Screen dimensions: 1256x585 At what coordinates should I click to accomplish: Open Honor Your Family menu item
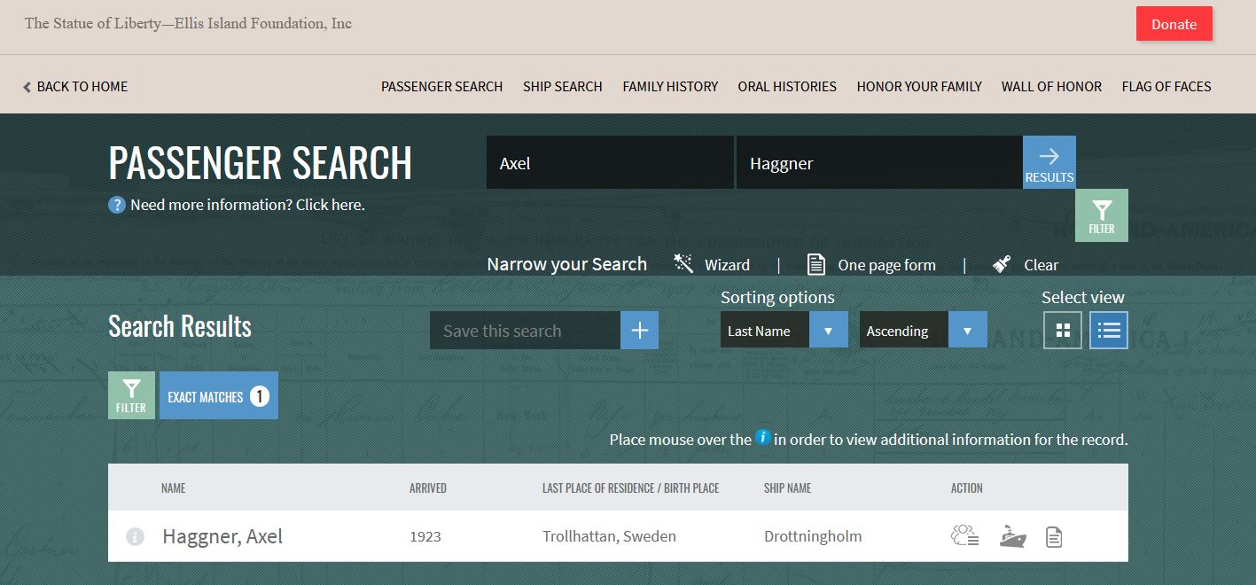click(x=919, y=86)
